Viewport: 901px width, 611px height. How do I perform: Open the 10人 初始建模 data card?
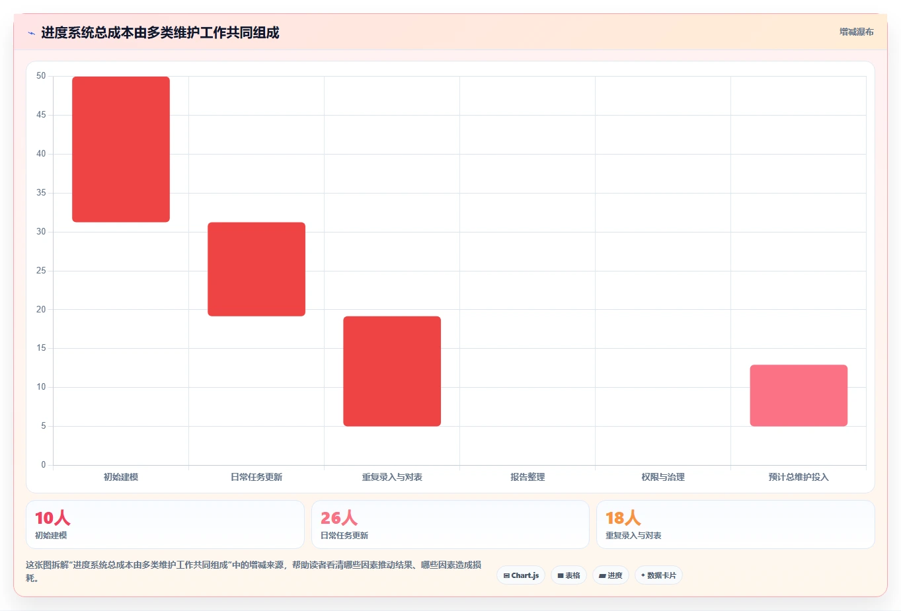click(165, 524)
